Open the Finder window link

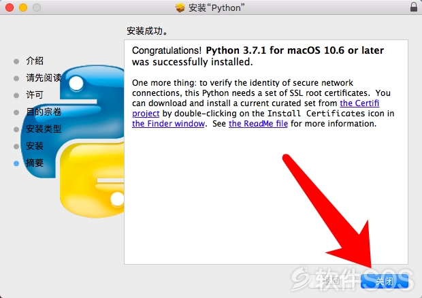pyautogui.click(x=169, y=124)
